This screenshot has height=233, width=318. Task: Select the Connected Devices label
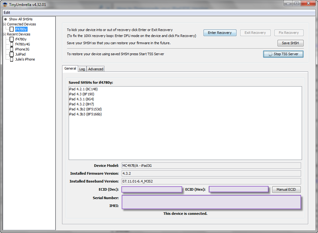[21, 24]
